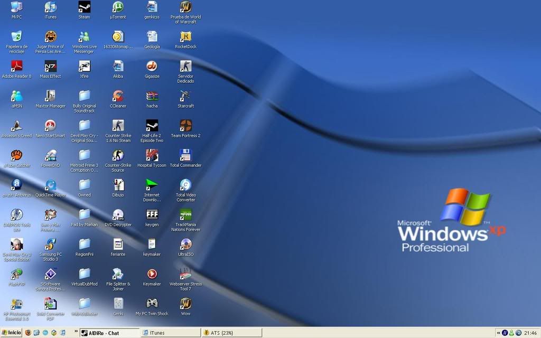Launch the Team Fortress 2 shortcut

tap(185, 129)
